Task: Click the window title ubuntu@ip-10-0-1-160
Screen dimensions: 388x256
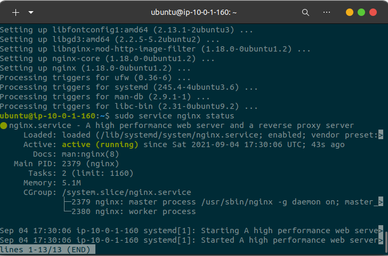Action: pos(194,12)
